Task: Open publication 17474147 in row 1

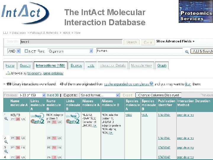Action: [x=164, y=115]
